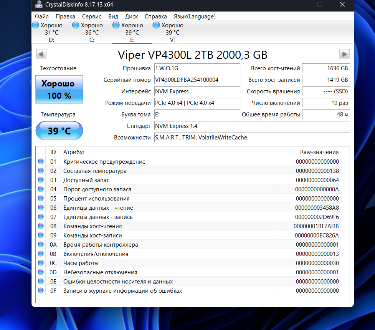This screenshot has width=375, height=330.
Task: Click status orb for attribute 0F error log entries
Action: [41, 291]
